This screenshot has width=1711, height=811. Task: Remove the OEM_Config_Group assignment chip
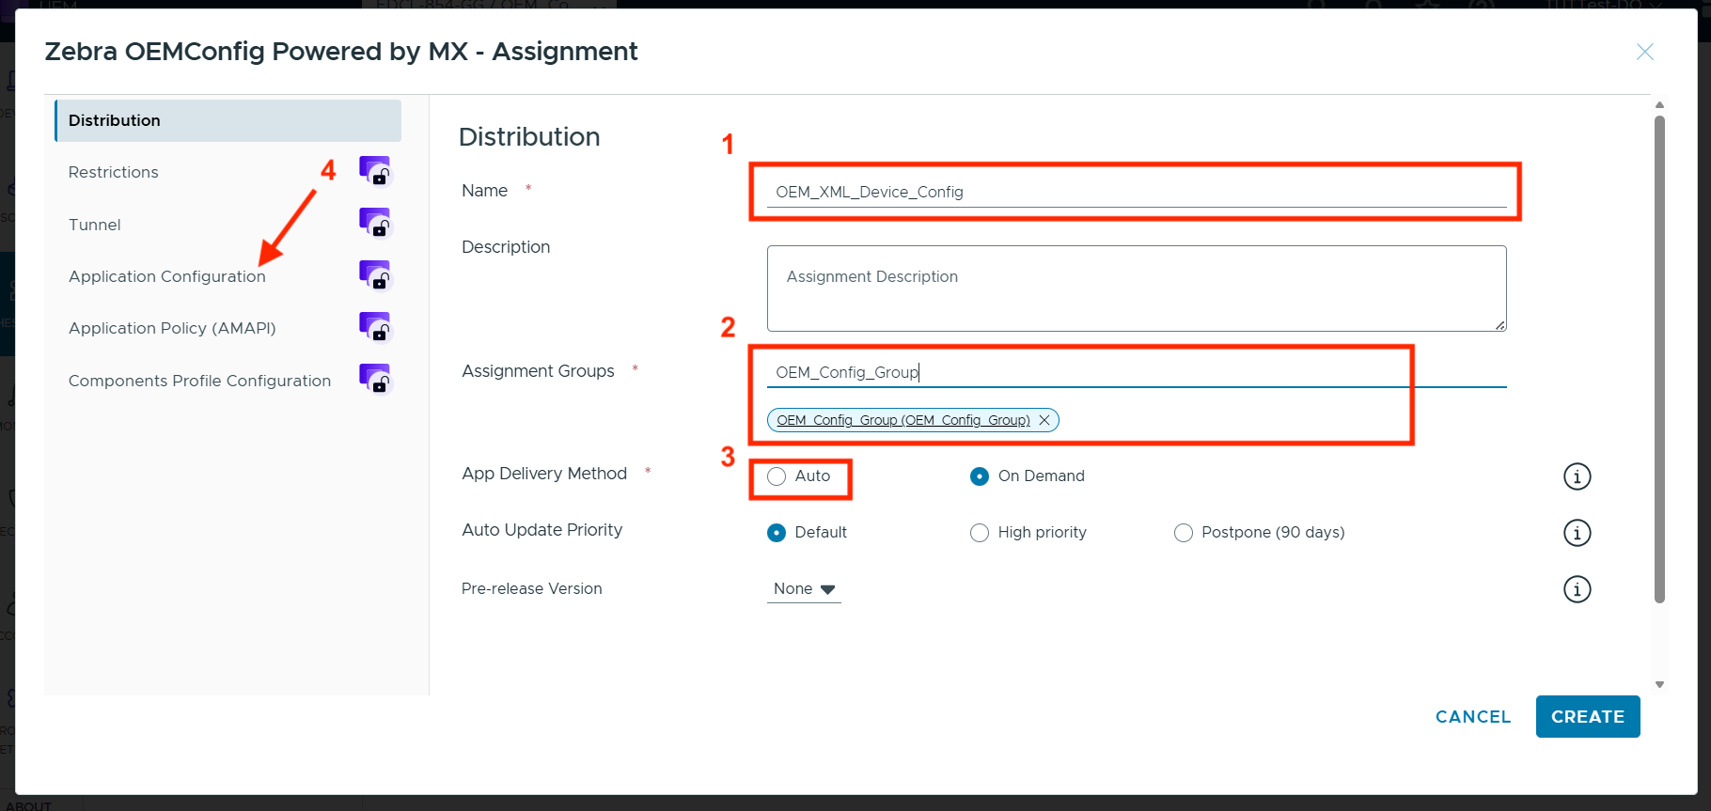click(x=1044, y=420)
